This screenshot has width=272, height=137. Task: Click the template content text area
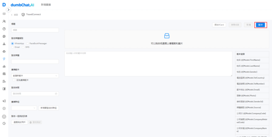pyautogui.click(x=148, y=64)
